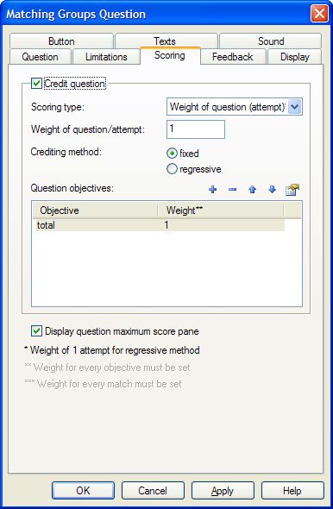The height and width of the screenshot is (509, 333).
Task: Open the Button tab
Action: [x=61, y=41]
